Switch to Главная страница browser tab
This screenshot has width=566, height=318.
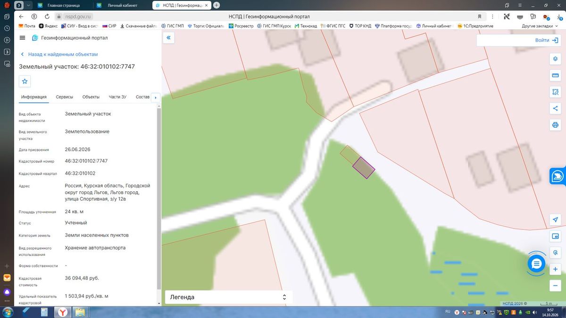click(63, 5)
